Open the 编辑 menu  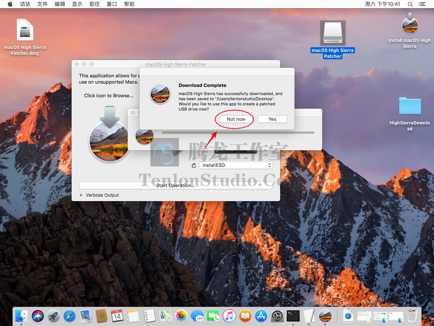click(60, 4)
